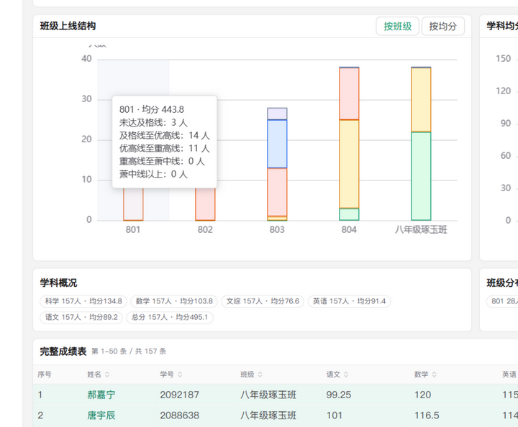Click 八年级琢玉班 class cell for 唐宇辰
This screenshot has height=427, width=518.
268,415
